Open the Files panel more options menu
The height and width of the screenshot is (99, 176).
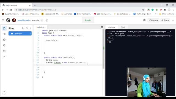click(30, 28)
